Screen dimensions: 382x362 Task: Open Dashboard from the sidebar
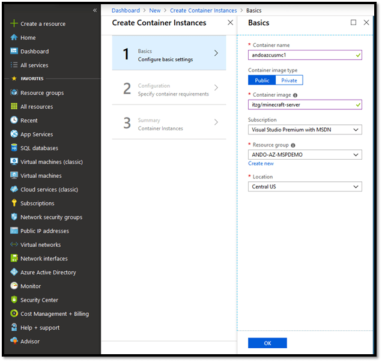tap(35, 52)
